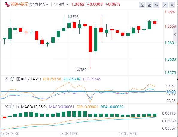Select the pencil drawing tool
Screen dimensions: 178x137
[x=149, y=5]
